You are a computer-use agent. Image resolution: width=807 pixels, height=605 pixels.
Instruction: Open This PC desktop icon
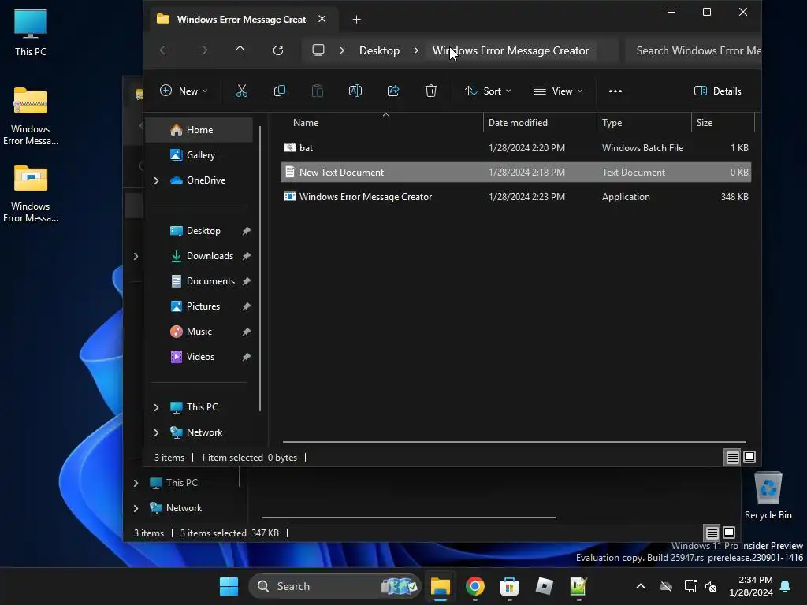(x=31, y=32)
